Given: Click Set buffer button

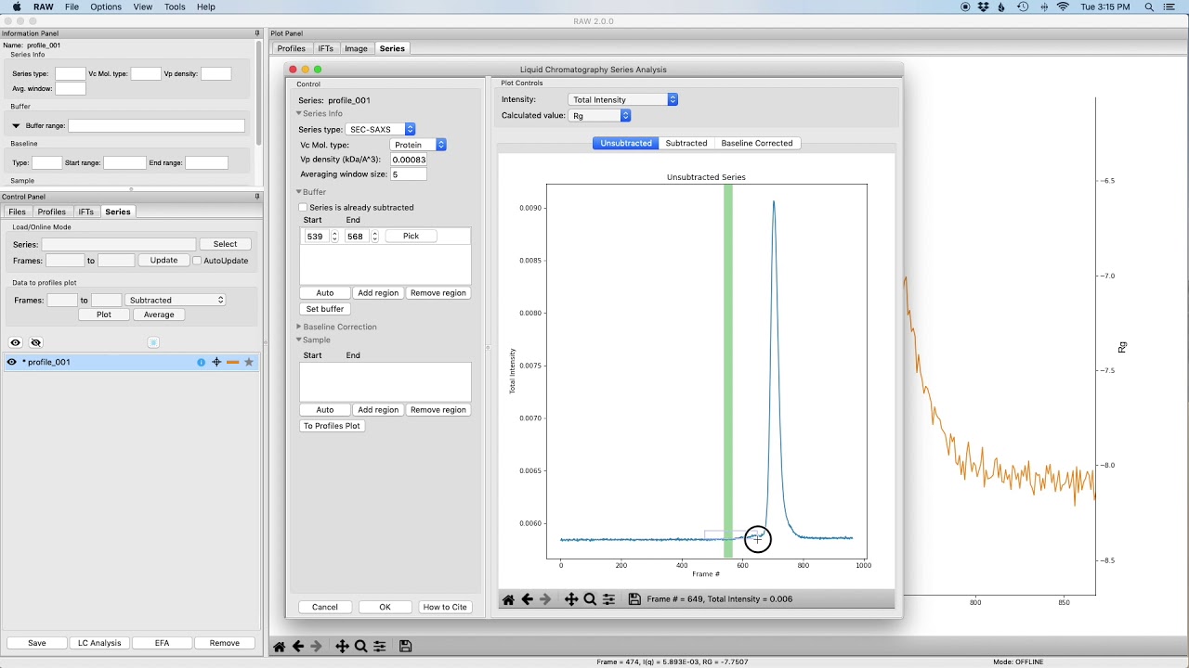Looking at the screenshot, I should tap(325, 309).
